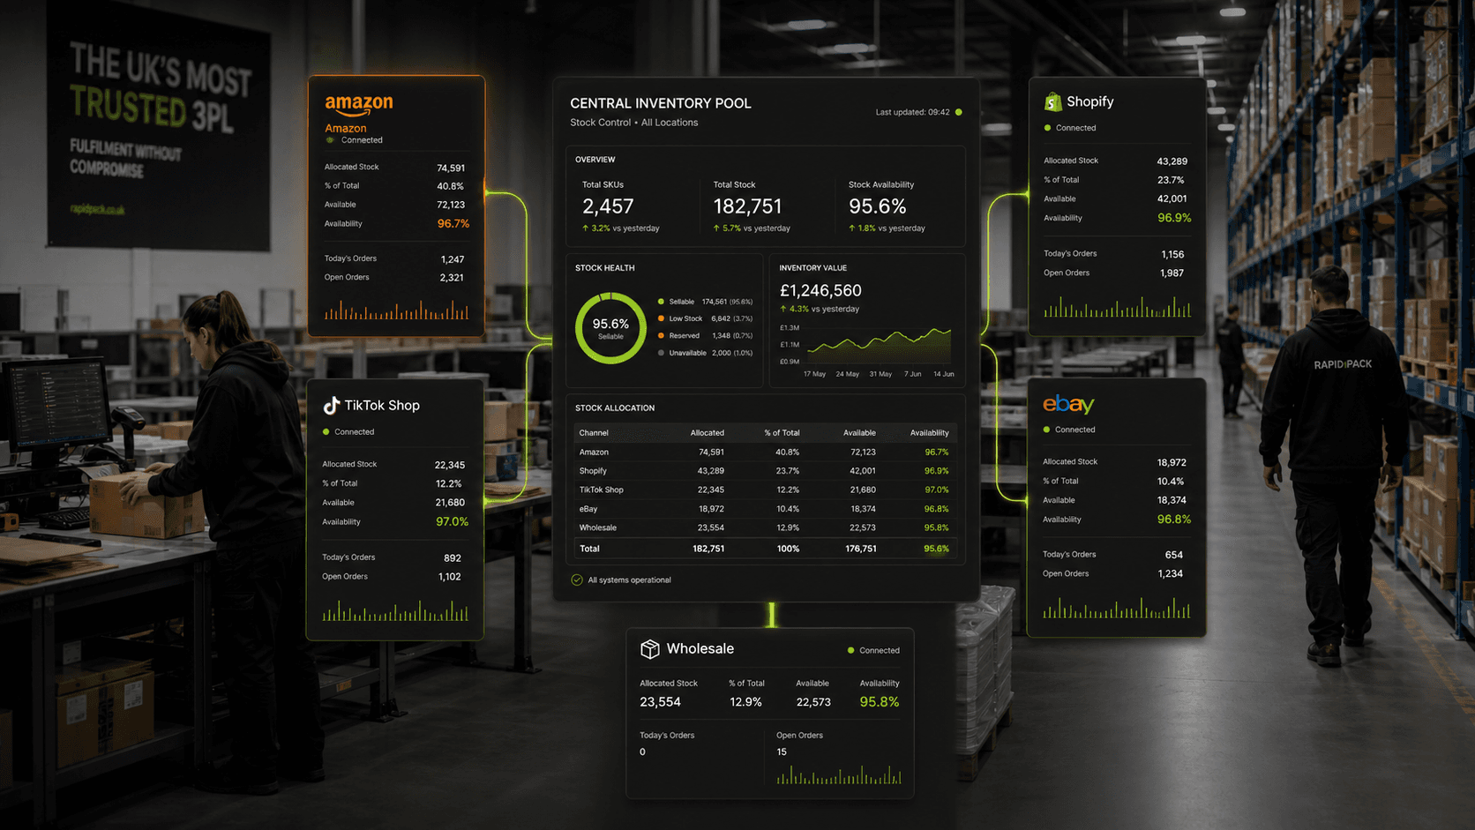Click the Inventory Value £1,246,560 figure
Image resolution: width=1475 pixels, height=830 pixels.
pos(820,290)
